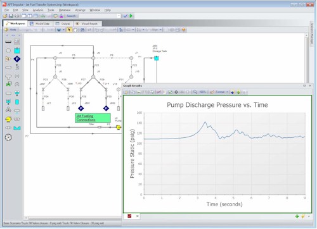Toggle the crosshair tool in graph toolbar
317x229 pixels.
pos(176,92)
